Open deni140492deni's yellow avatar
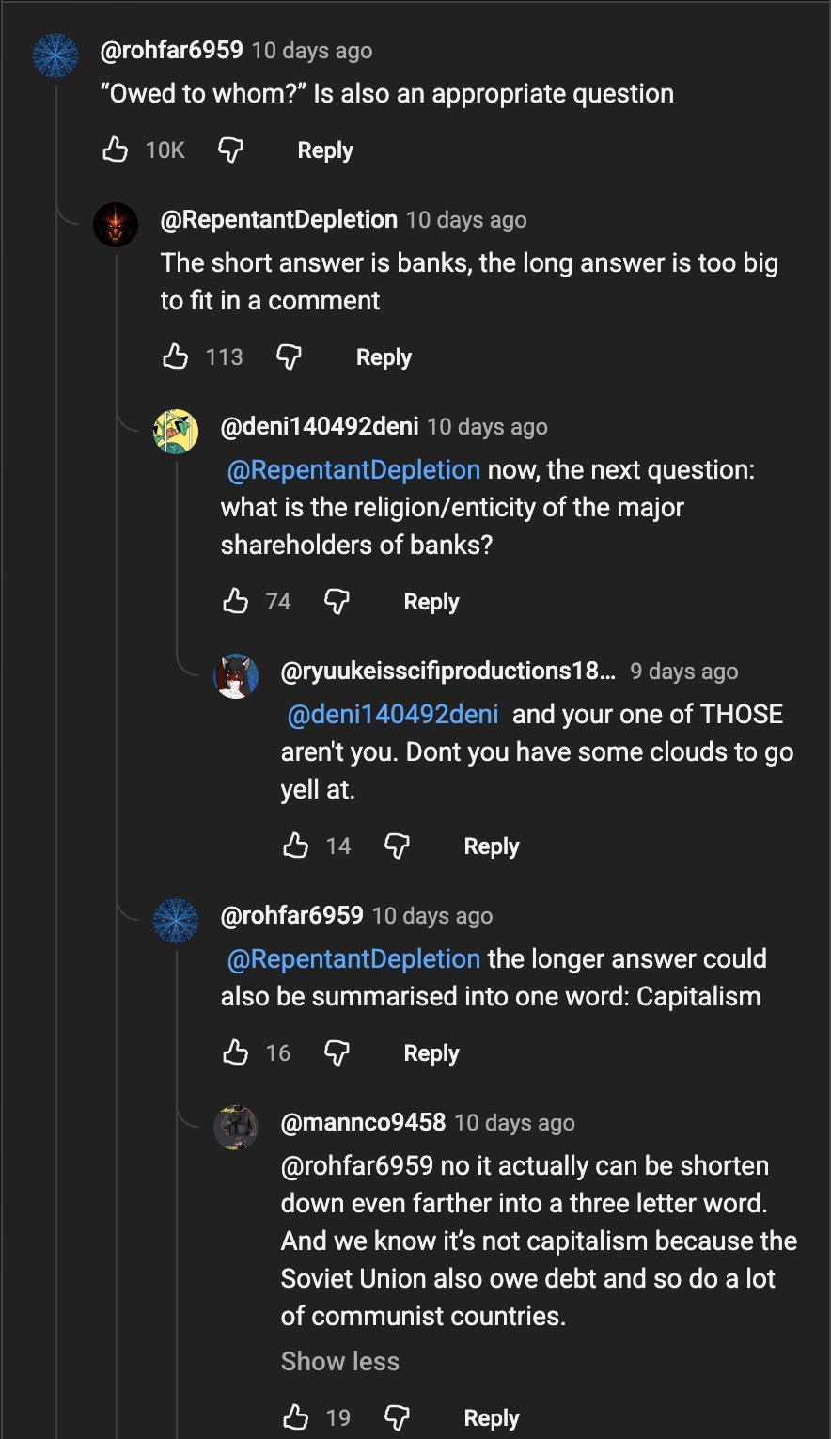This screenshot has width=831, height=1439. (176, 432)
